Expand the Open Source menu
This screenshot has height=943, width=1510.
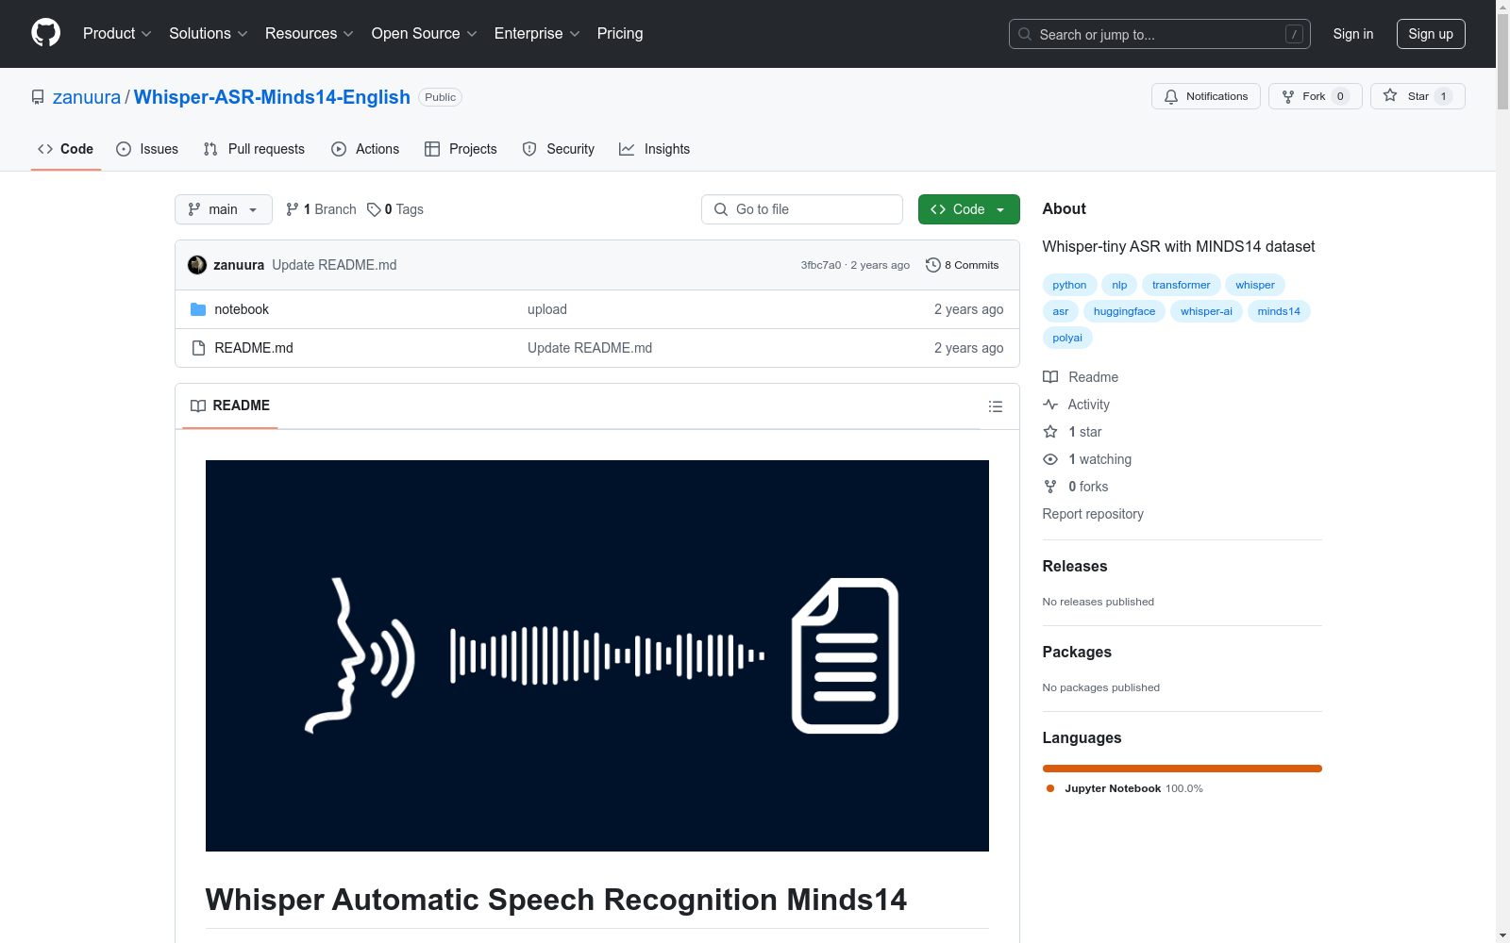[x=425, y=34]
